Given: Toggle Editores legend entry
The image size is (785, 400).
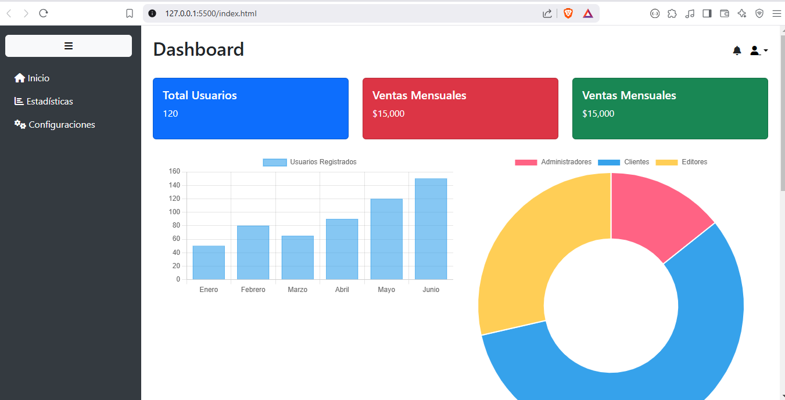Looking at the screenshot, I should coord(682,162).
